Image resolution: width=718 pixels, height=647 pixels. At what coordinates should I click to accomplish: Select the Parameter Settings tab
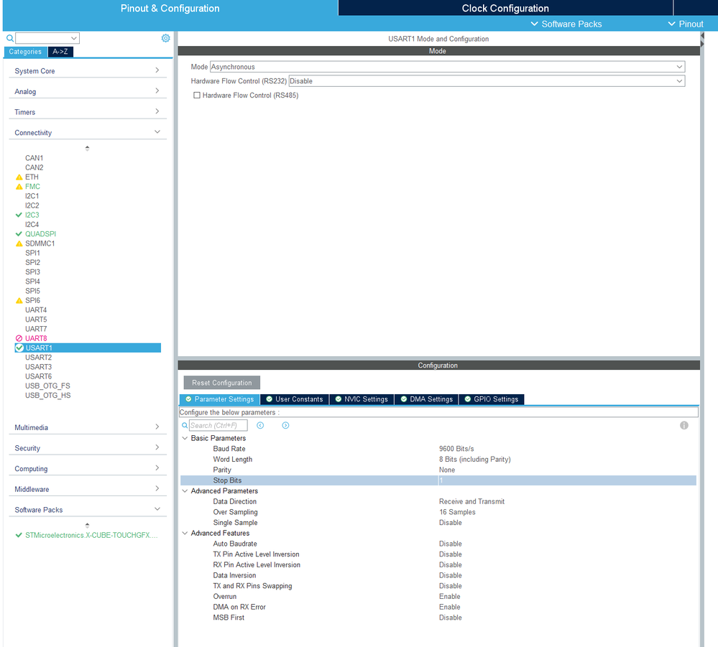click(219, 399)
